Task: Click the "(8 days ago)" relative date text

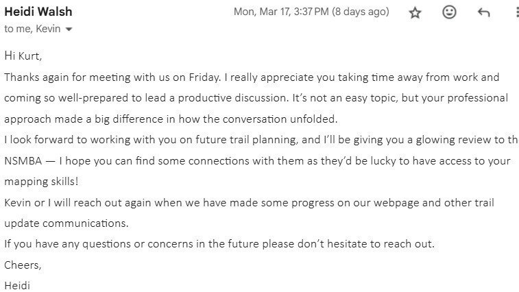Action: [x=360, y=12]
